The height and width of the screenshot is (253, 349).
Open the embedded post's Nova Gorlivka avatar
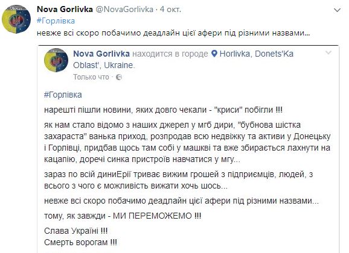point(56,60)
